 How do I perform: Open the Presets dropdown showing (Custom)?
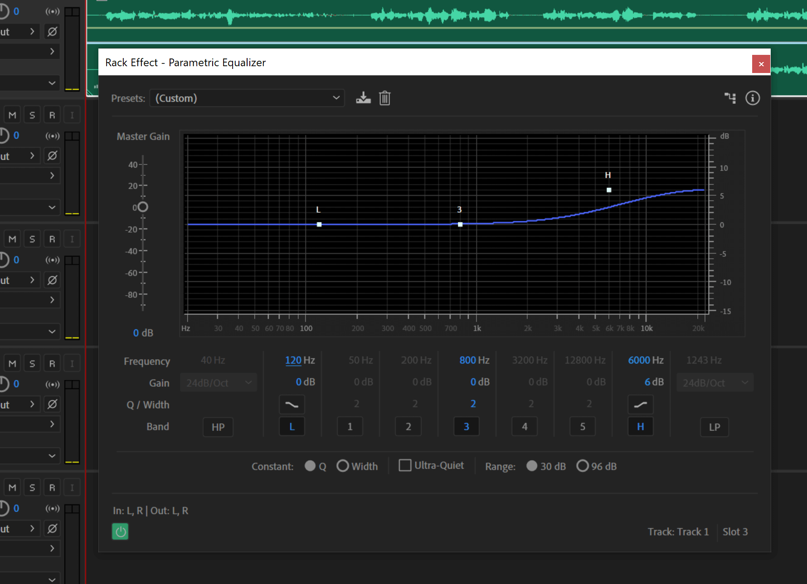pos(247,98)
